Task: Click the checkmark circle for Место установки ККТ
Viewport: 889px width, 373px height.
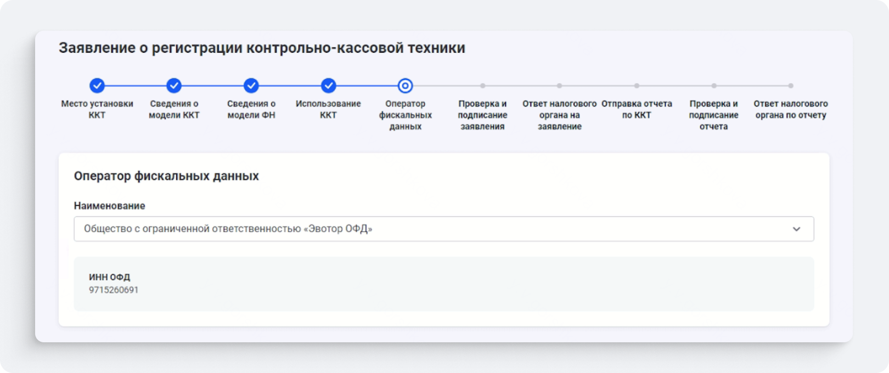Action: pos(97,86)
